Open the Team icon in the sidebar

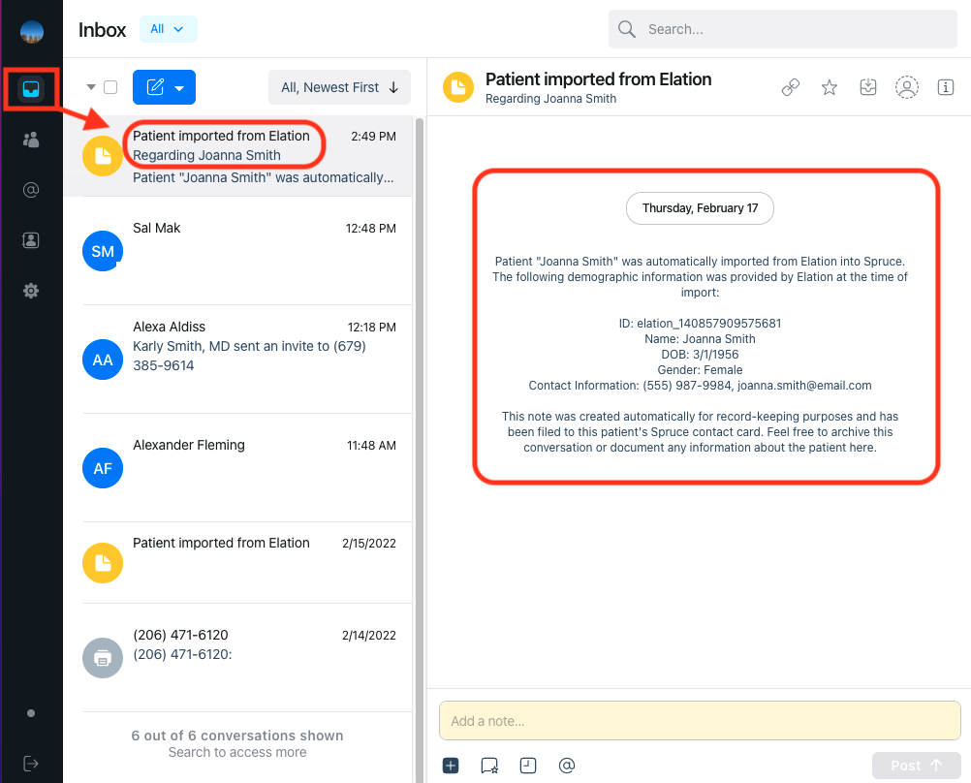pos(31,140)
